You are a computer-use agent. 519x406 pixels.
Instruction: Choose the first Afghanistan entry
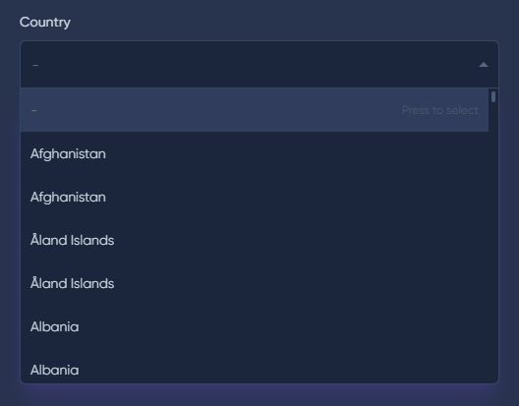pyautogui.click(x=255, y=153)
